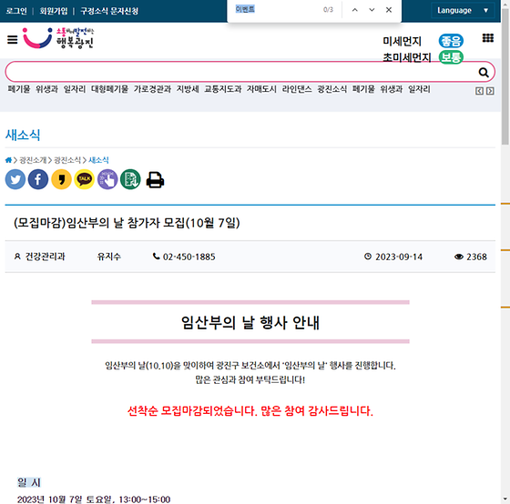
Task: Go to next find-bar match
Action: pos(372,10)
